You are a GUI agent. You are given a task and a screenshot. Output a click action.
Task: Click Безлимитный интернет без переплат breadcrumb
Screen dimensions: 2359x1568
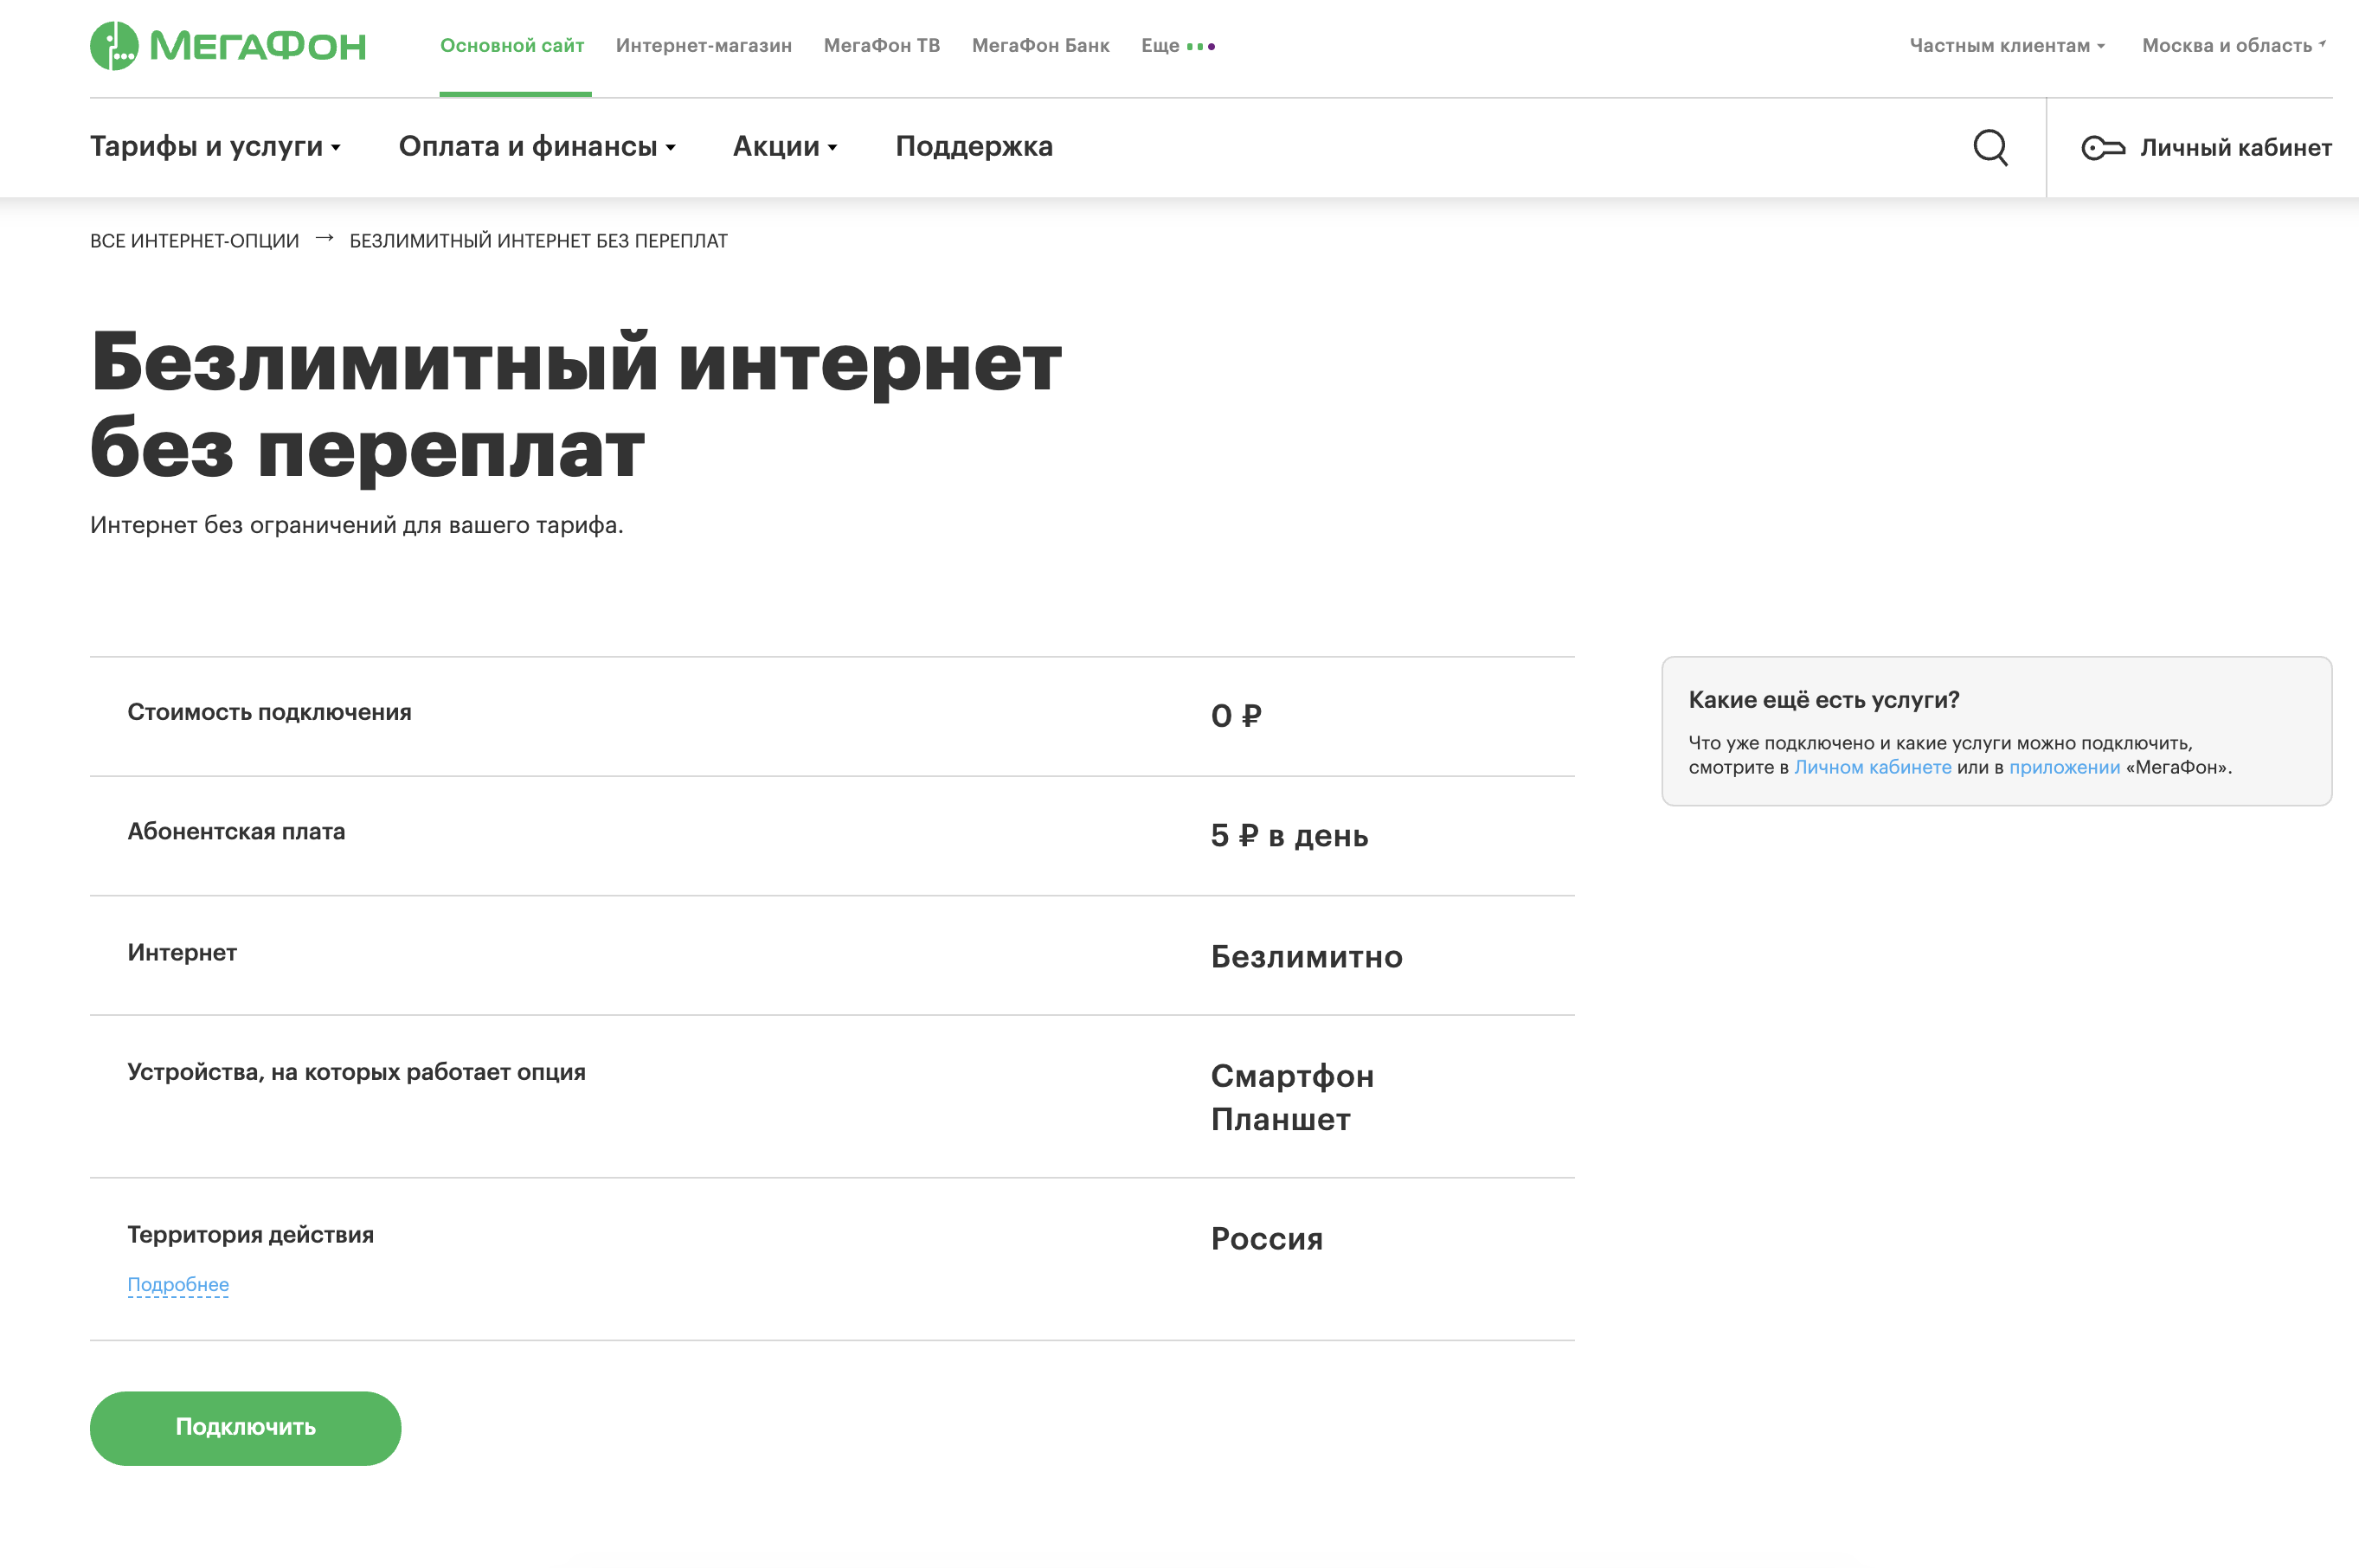[x=539, y=241]
